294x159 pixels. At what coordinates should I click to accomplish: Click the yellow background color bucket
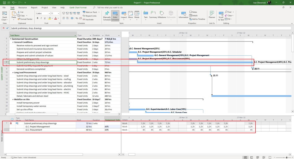pos(50,18)
